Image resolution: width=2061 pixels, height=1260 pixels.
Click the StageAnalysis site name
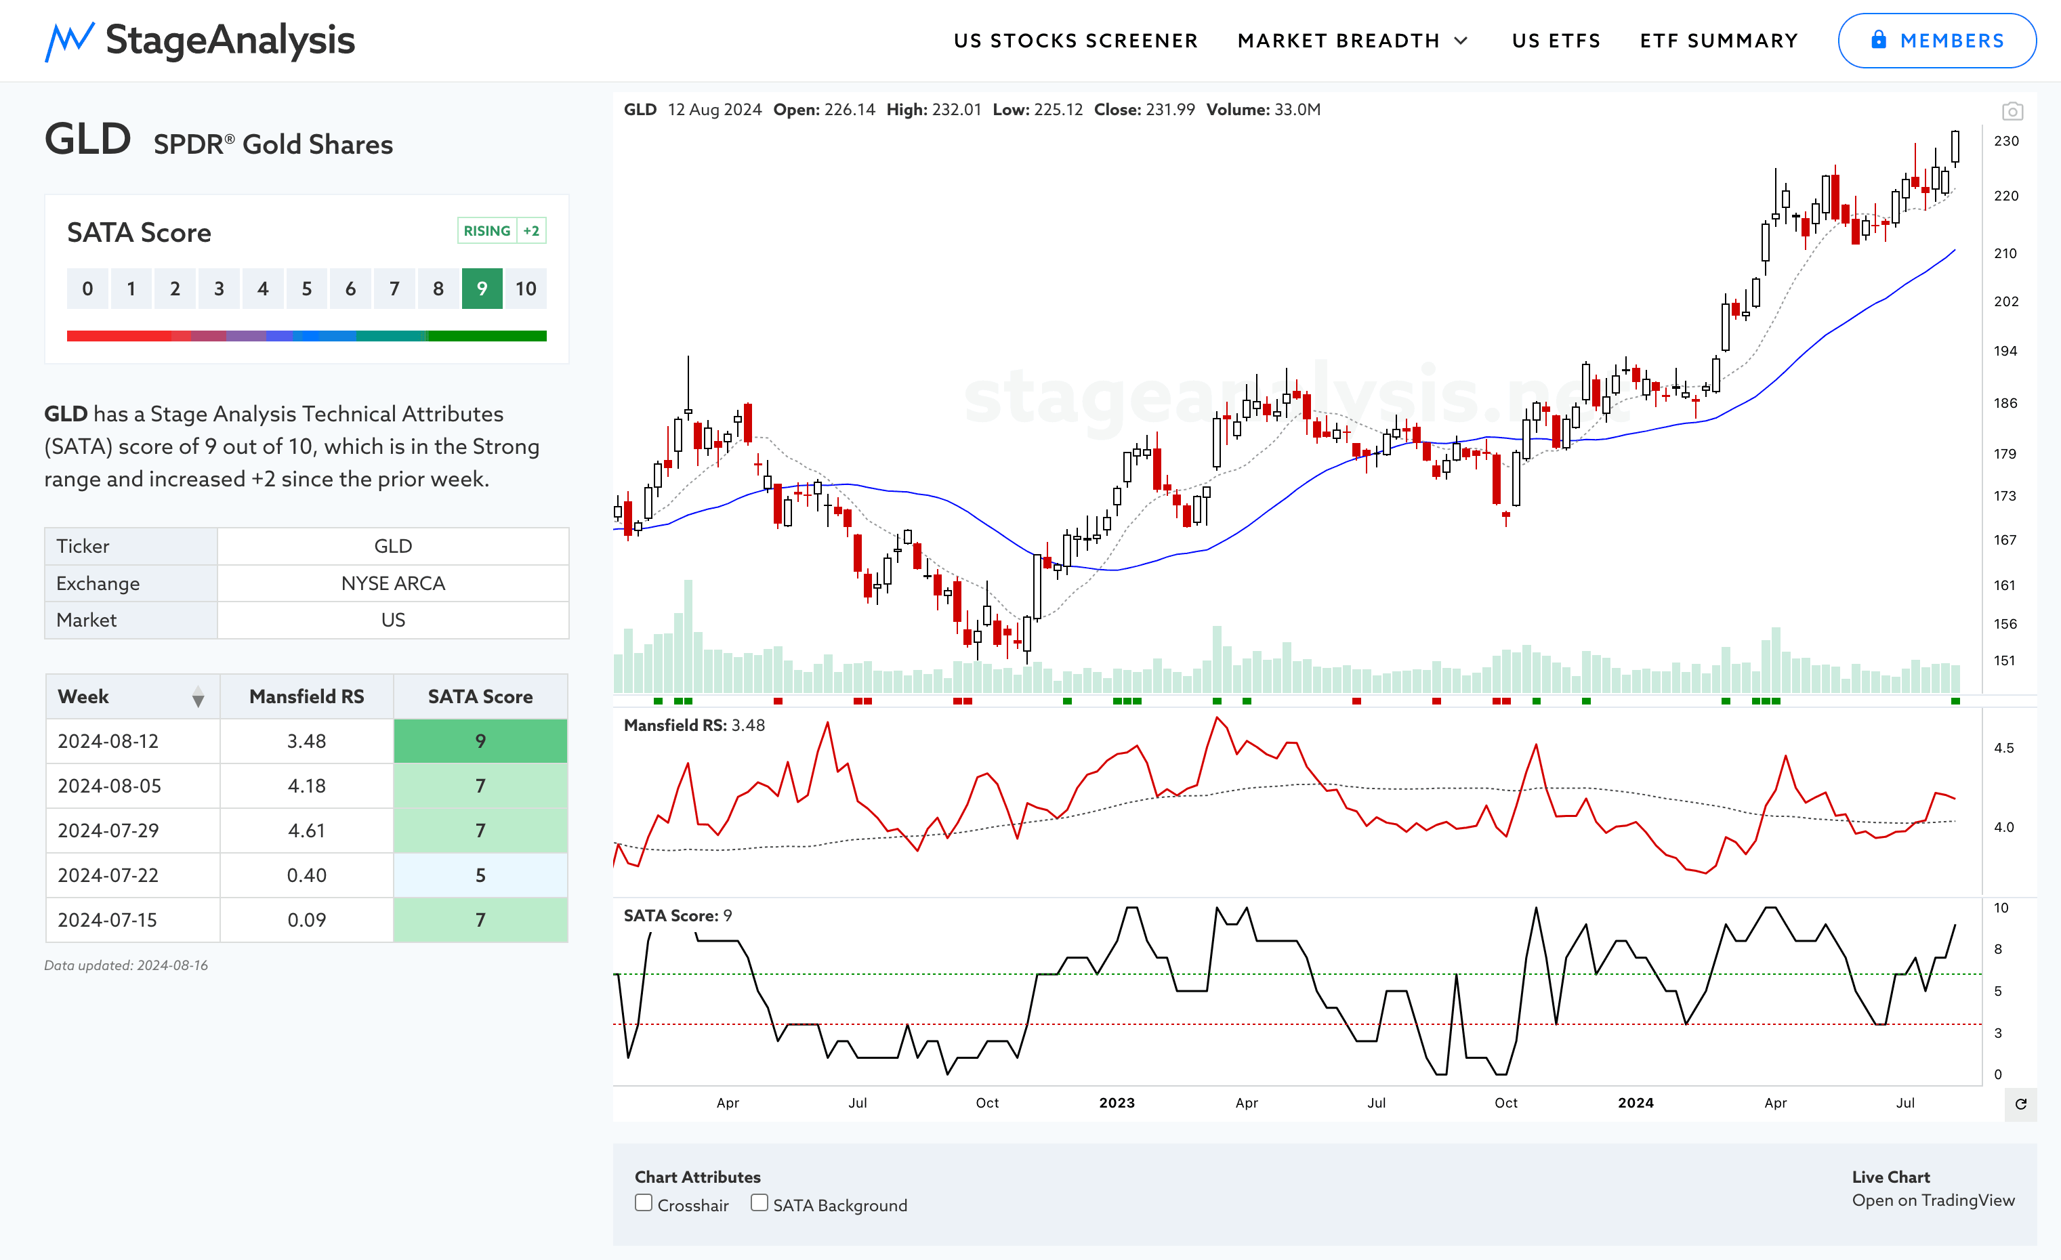(230, 39)
